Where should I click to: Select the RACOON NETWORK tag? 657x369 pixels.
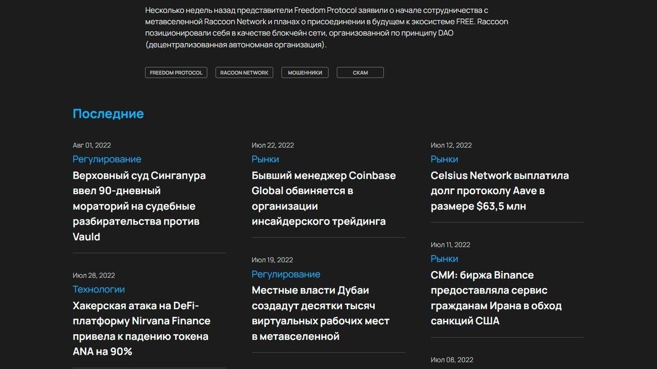244,73
